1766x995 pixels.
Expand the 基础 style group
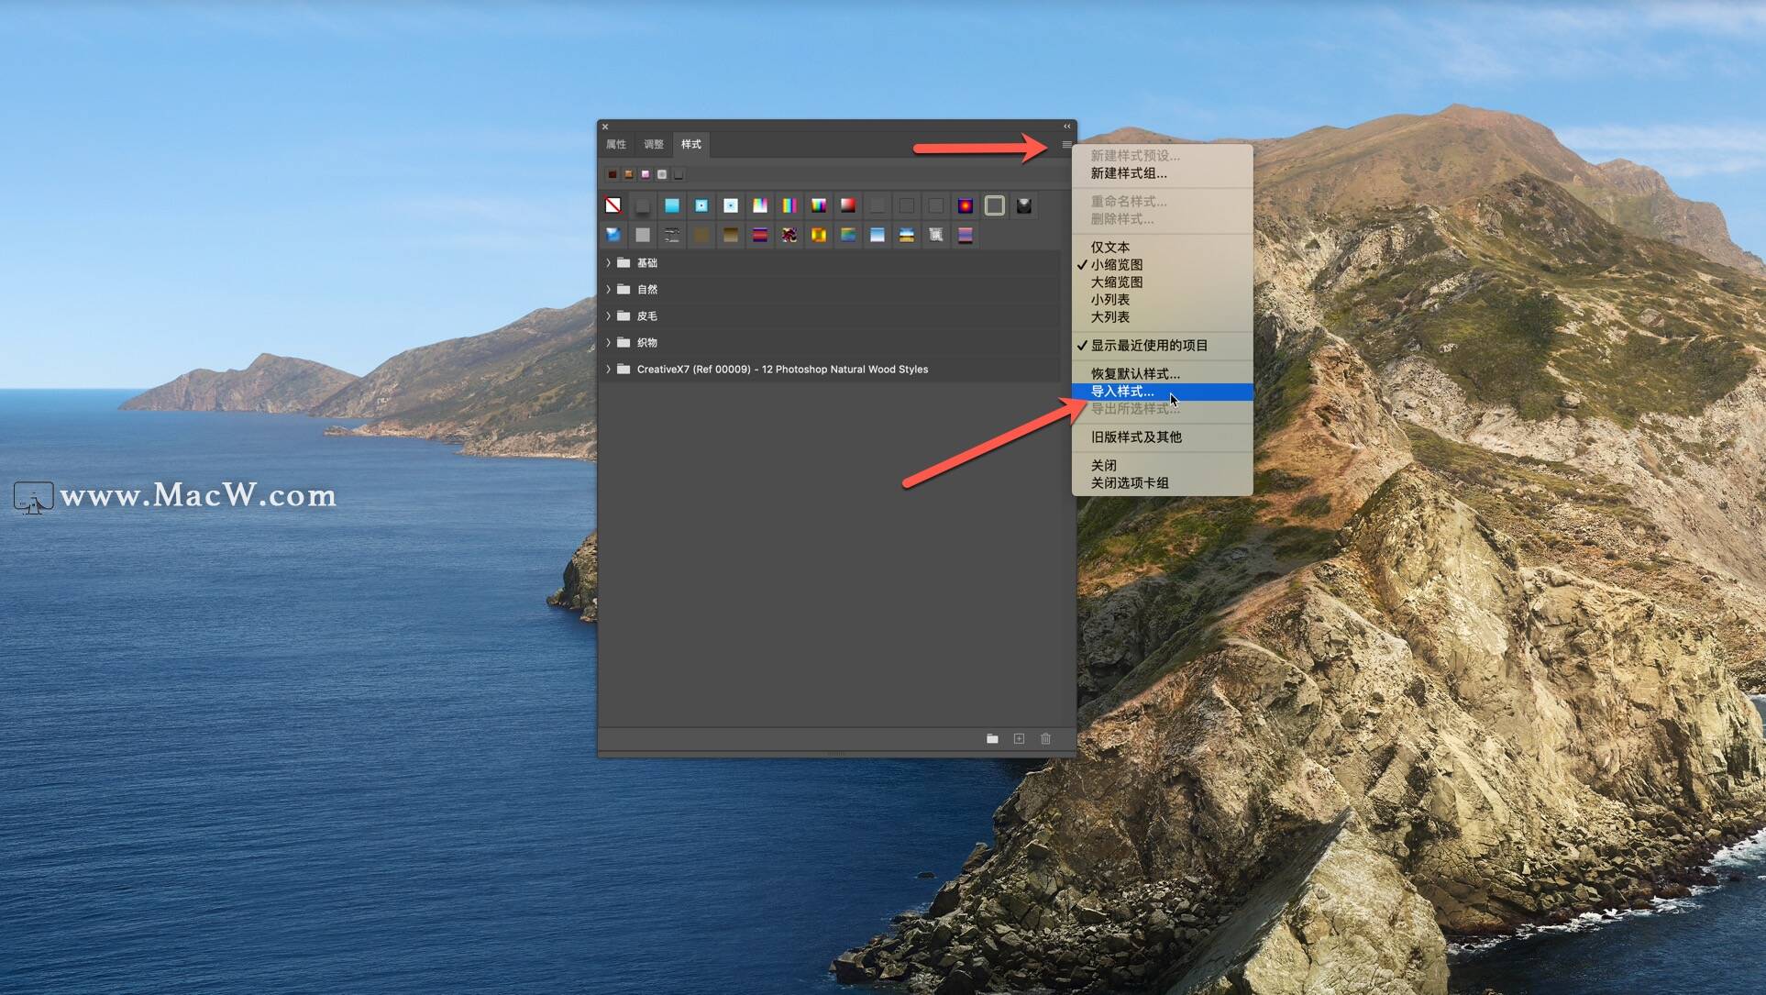coord(608,262)
